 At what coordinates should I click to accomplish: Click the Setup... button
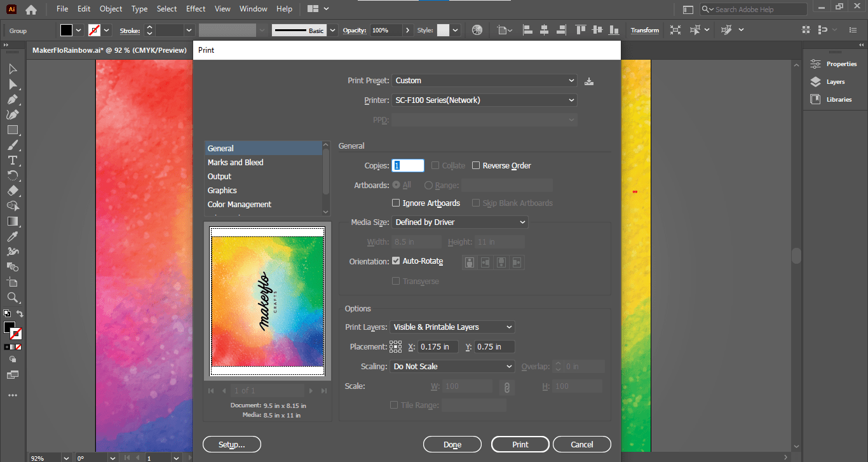(x=231, y=444)
